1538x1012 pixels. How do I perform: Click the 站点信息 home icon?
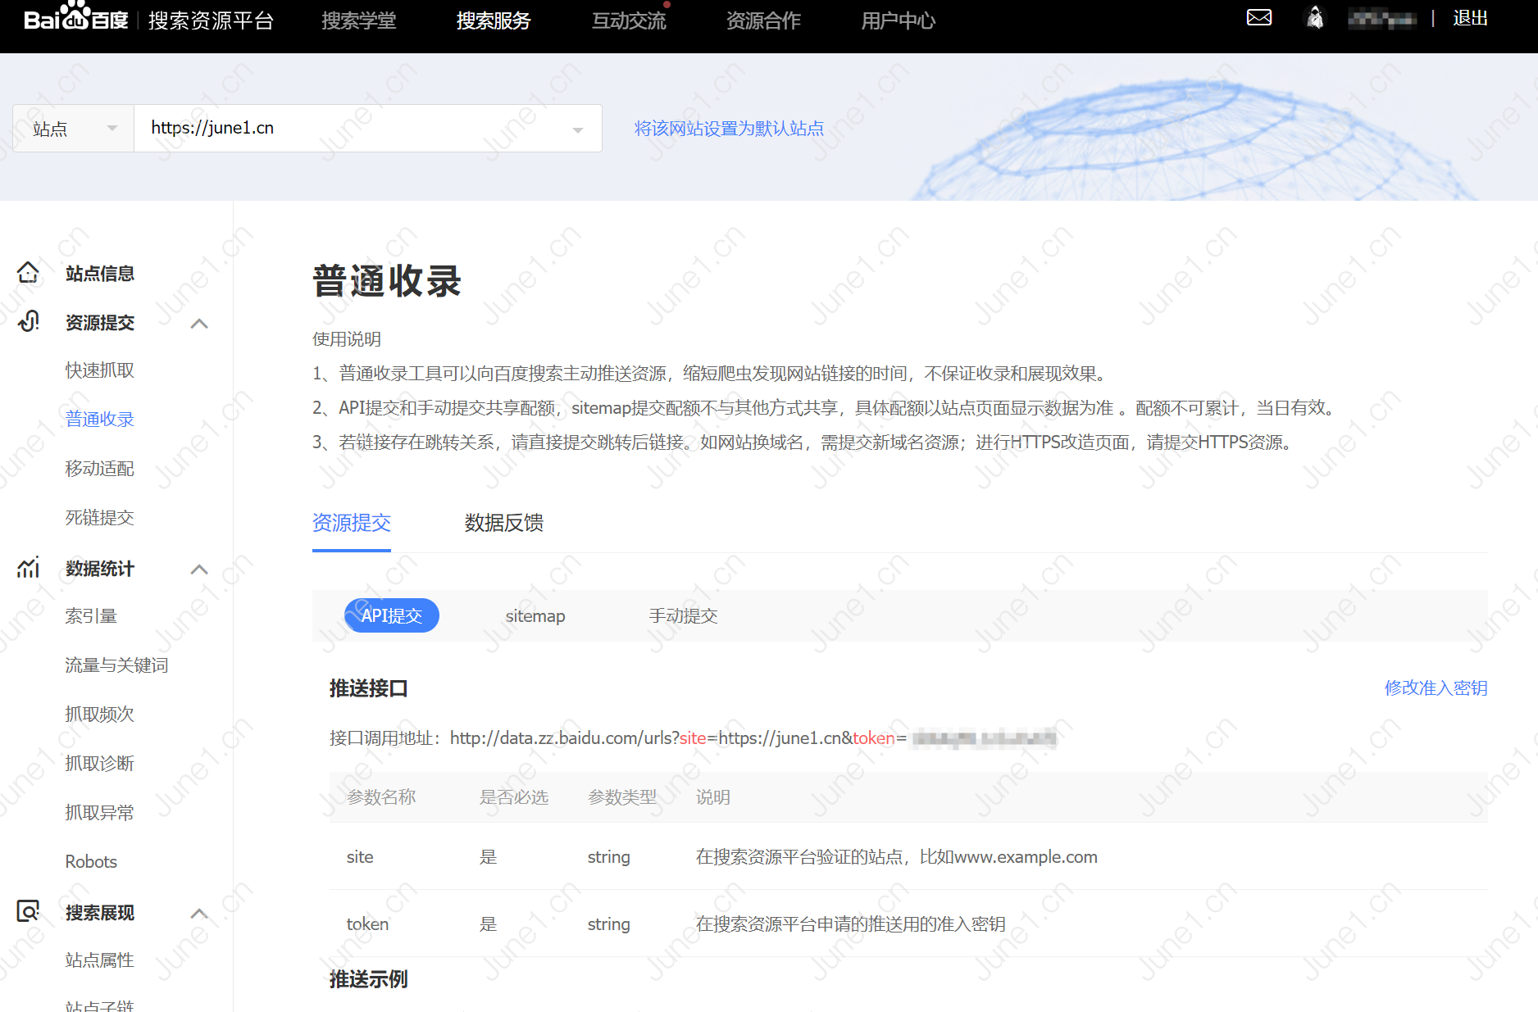click(29, 273)
